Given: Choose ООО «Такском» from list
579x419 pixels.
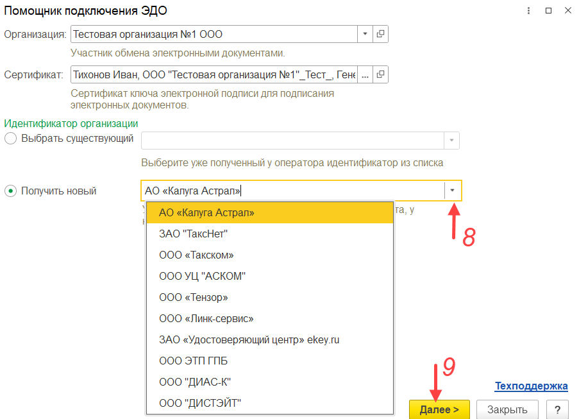Looking at the screenshot, I should tap(270, 255).
